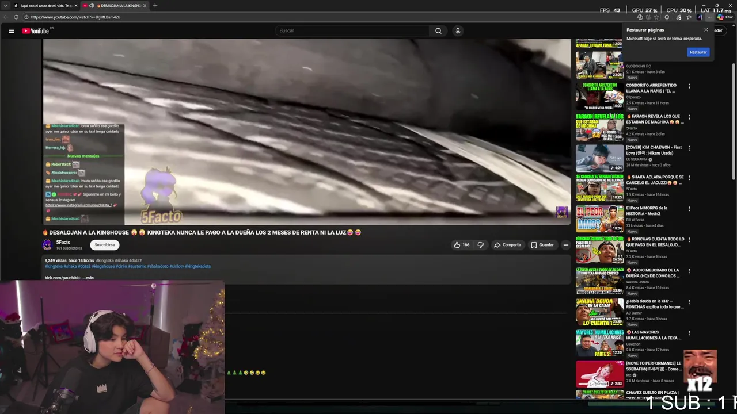Open Edge favorites list icon
The width and height of the screenshot is (737, 414).
coord(689,17)
